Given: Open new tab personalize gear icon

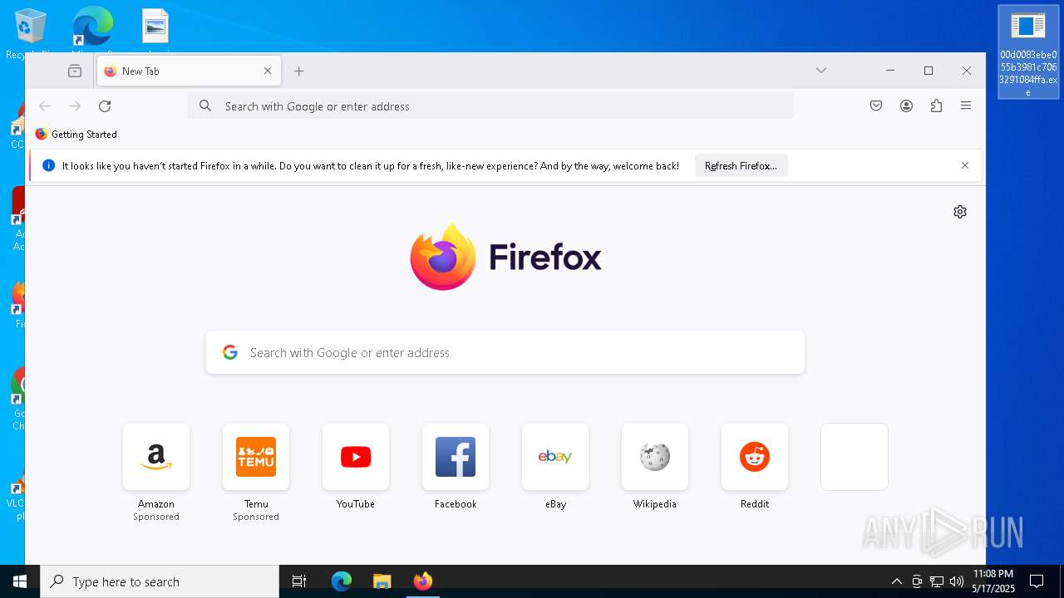Looking at the screenshot, I should pyautogui.click(x=960, y=212).
